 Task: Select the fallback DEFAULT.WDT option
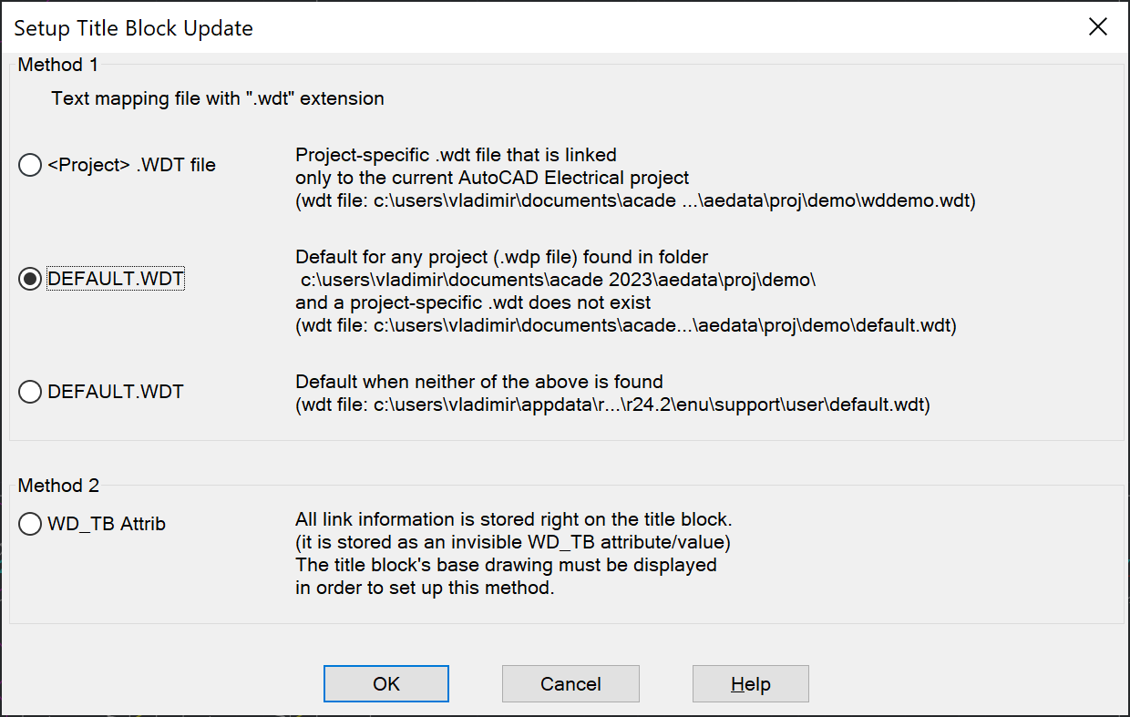(29, 391)
